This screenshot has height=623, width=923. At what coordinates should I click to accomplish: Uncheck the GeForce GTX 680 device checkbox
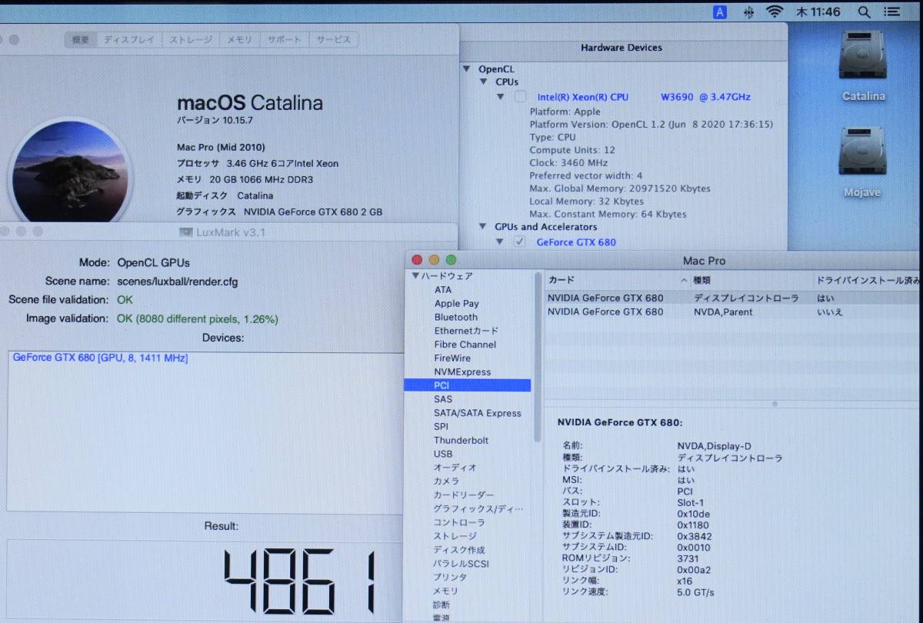(x=521, y=242)
